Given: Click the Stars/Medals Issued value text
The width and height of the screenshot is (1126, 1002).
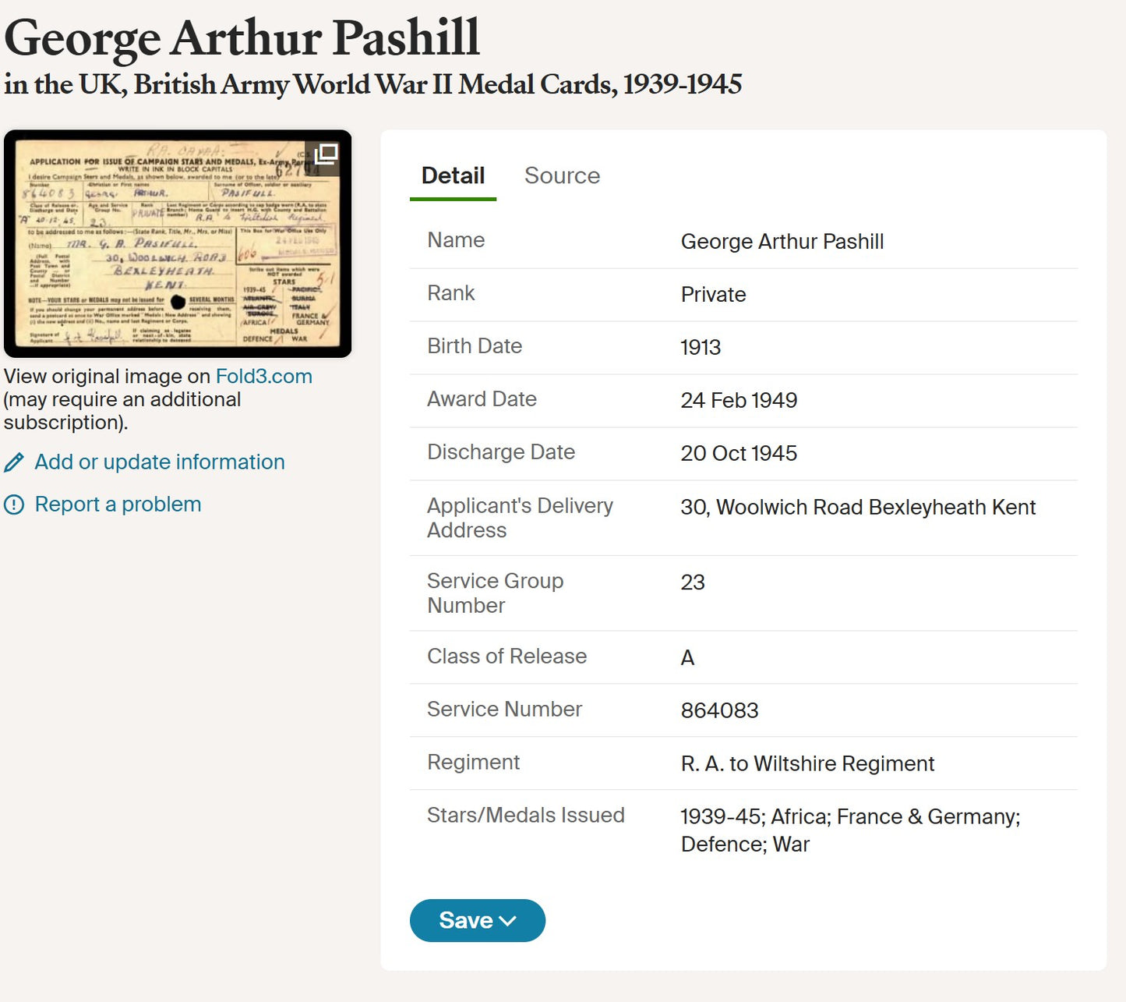Looking at the screenshot, I should pos(850,830).
